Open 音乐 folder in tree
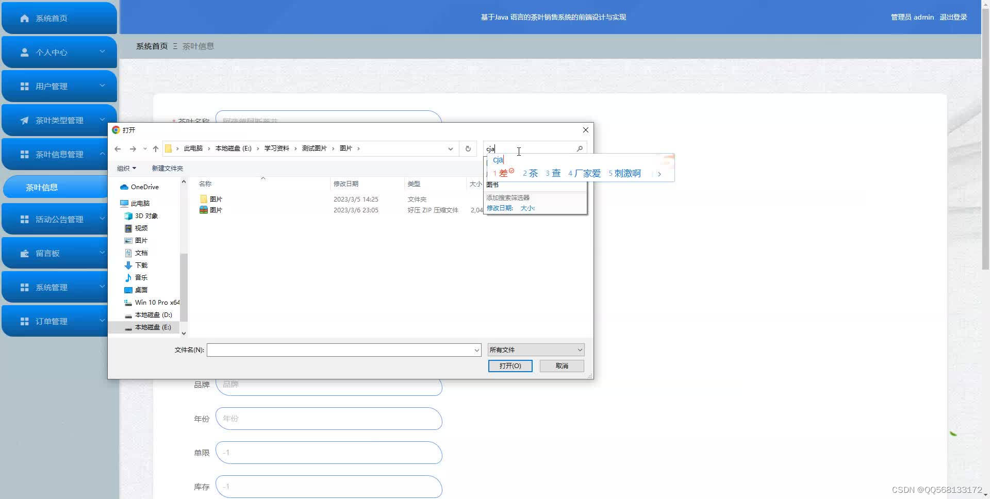Image resolution: width=990 pixels, height=499 pixels. pos(136,277)
